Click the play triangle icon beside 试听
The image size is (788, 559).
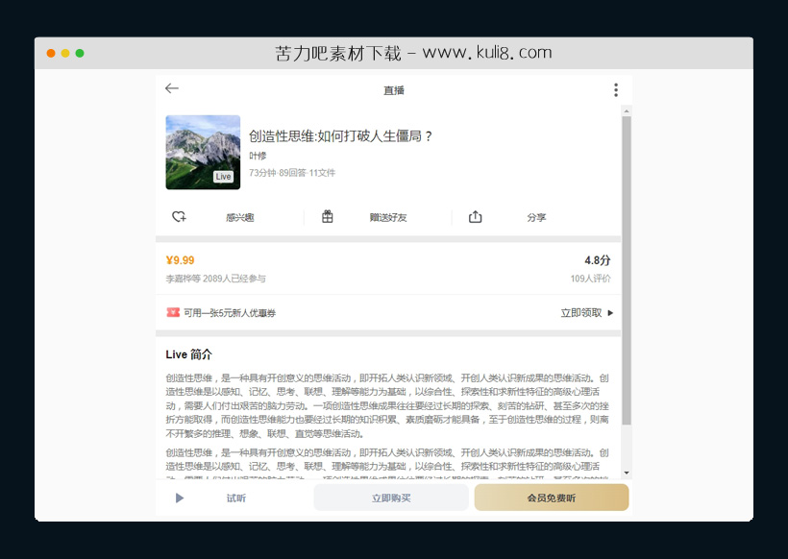click(178, 498)
